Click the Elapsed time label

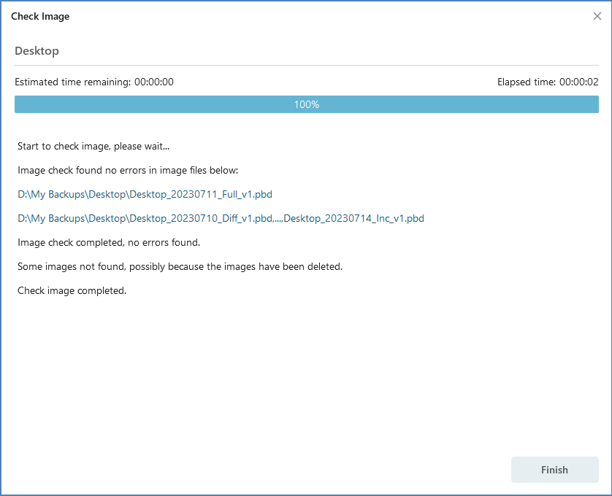point(526,82)
